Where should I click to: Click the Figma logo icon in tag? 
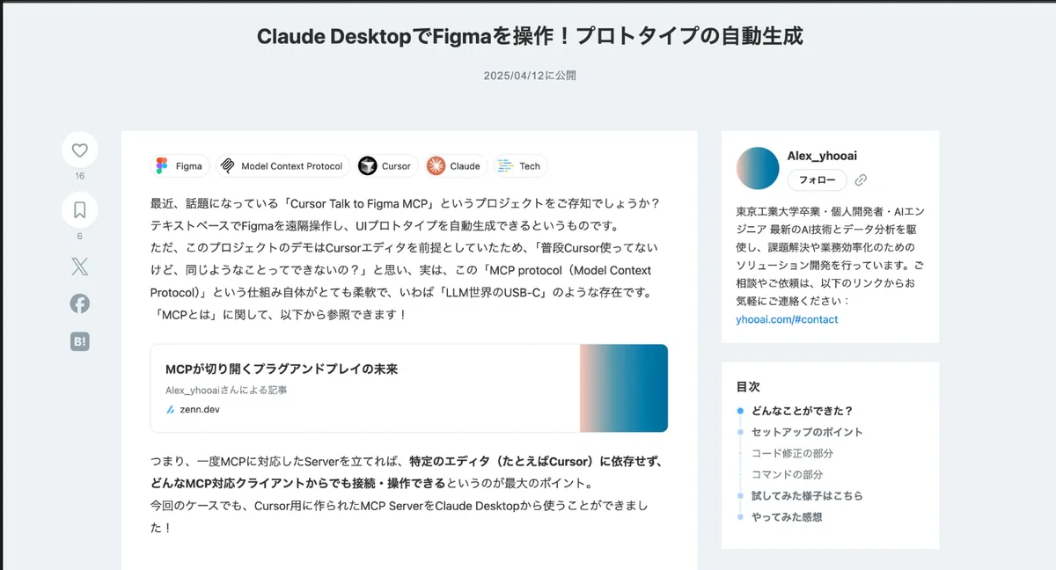(162, 166)
